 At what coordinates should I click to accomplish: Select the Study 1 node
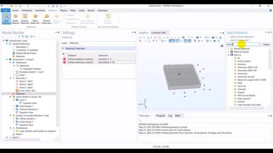click(16, 137)
